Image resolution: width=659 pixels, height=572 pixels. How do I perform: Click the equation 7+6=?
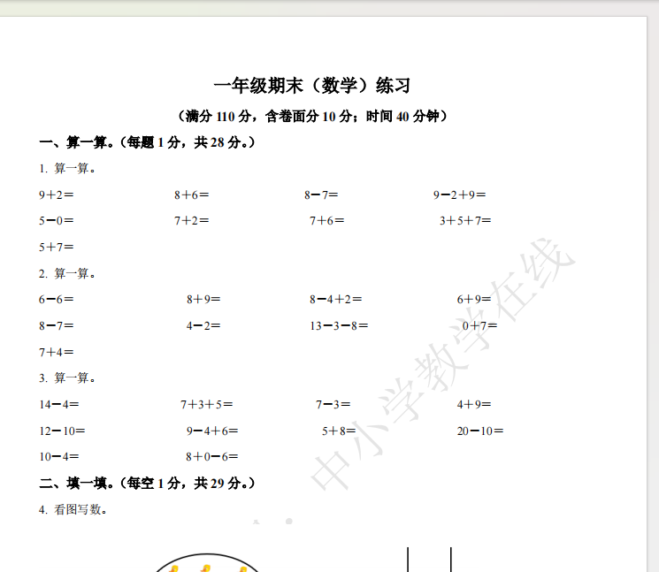click(x=327, y=220)
